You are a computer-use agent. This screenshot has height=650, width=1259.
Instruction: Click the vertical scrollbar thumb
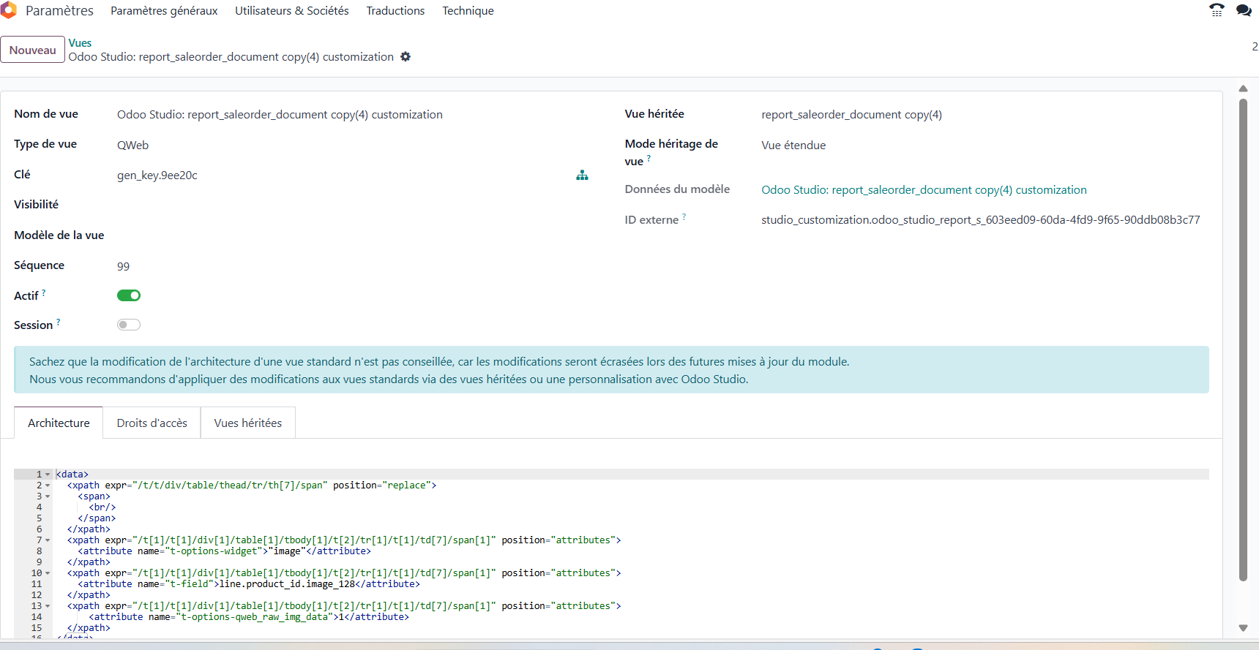coord(1243,340)
